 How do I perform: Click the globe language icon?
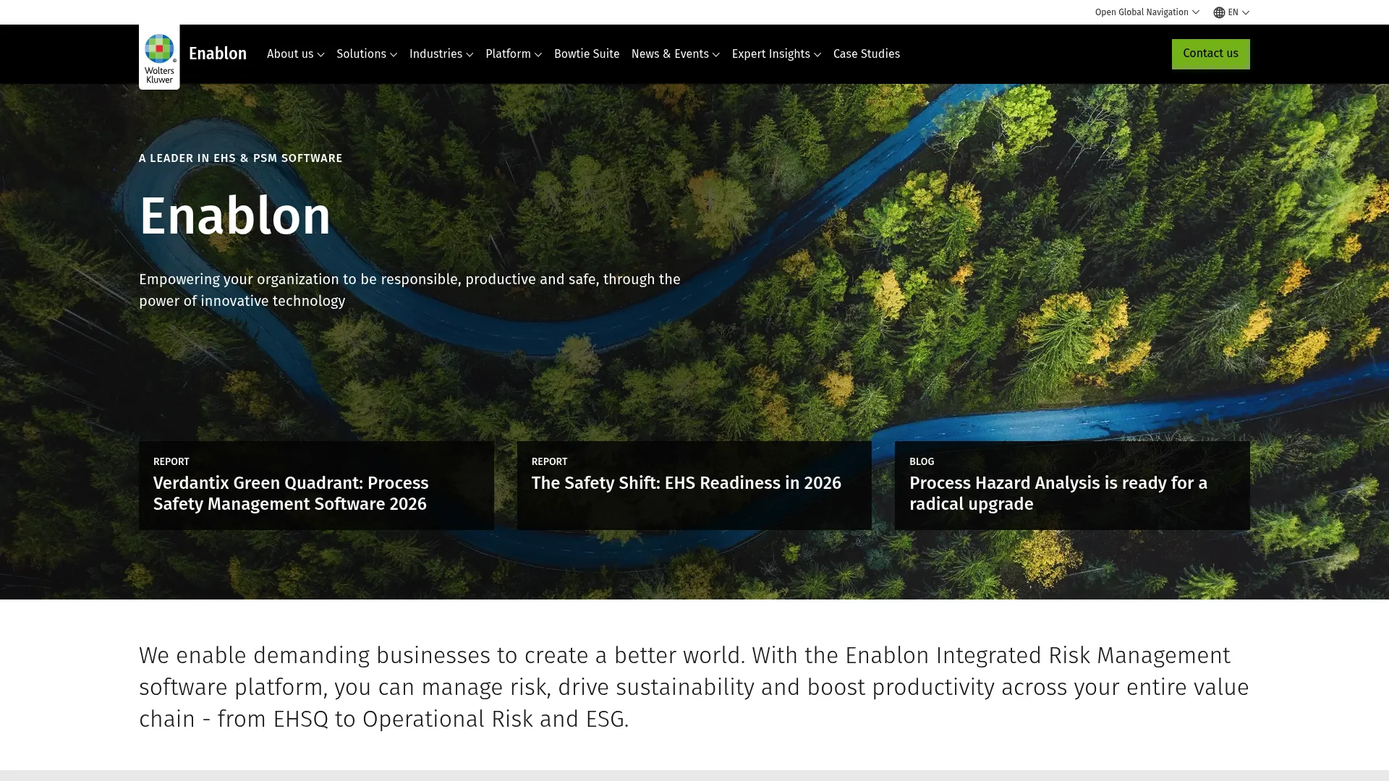(1219, 12)
